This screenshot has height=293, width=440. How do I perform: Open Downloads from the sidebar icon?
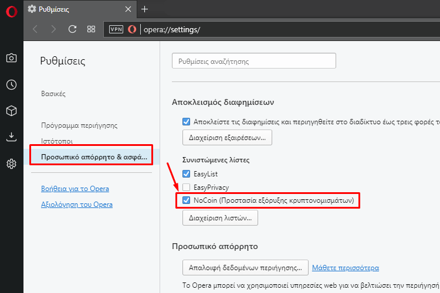point(12,137)
